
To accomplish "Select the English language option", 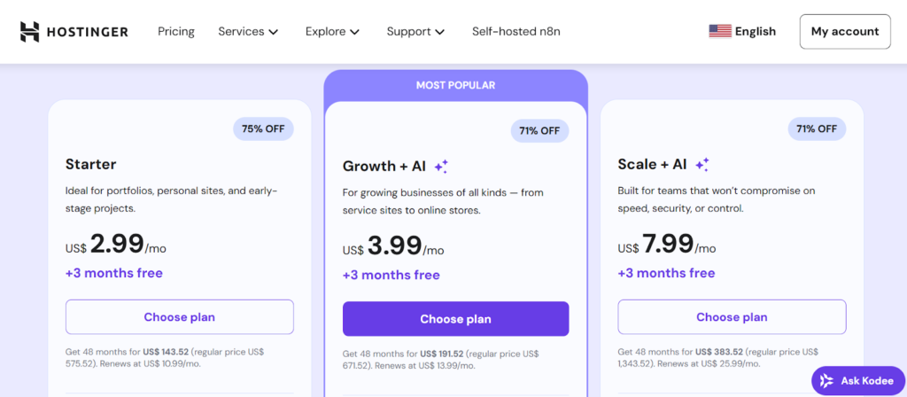I will coord(755,32).
